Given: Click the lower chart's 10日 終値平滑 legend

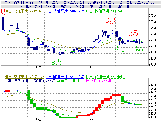Looking at the screenshot, I should tap(106, 77).
